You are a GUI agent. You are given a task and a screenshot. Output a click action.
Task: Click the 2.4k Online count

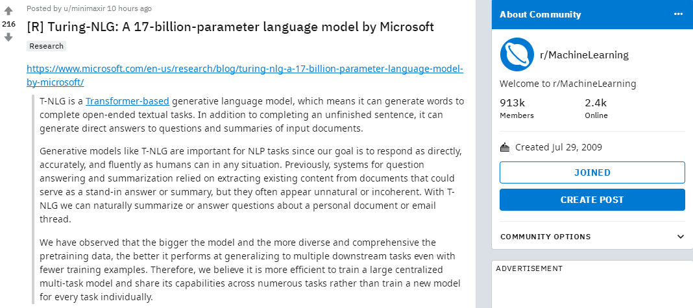(x=595, y=103)
